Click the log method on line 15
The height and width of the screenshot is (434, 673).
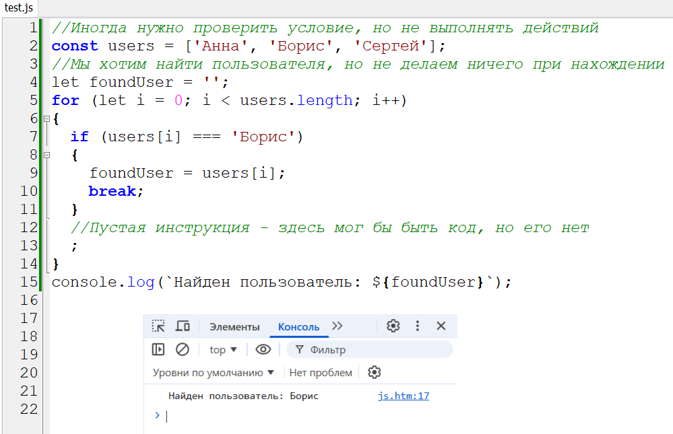coord(141,282)
